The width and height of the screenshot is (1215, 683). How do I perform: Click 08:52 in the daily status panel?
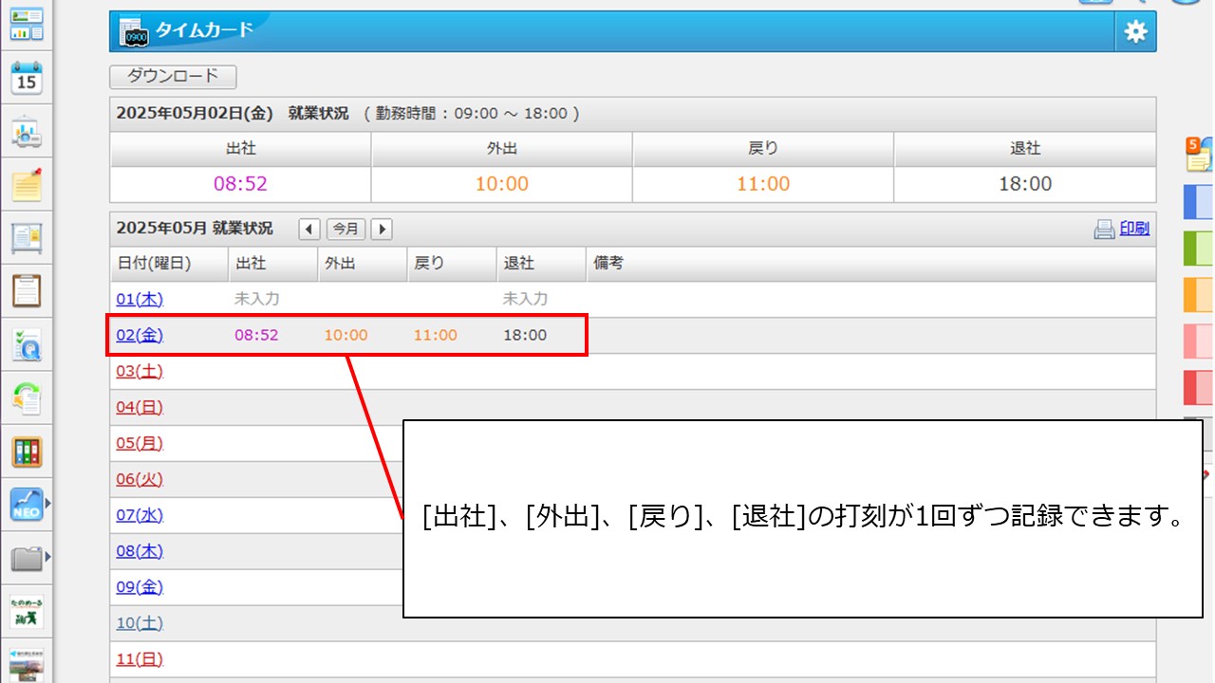(241, 184)
